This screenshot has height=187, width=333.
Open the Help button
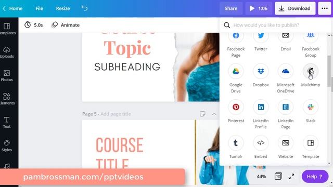(x=315, y=177)
